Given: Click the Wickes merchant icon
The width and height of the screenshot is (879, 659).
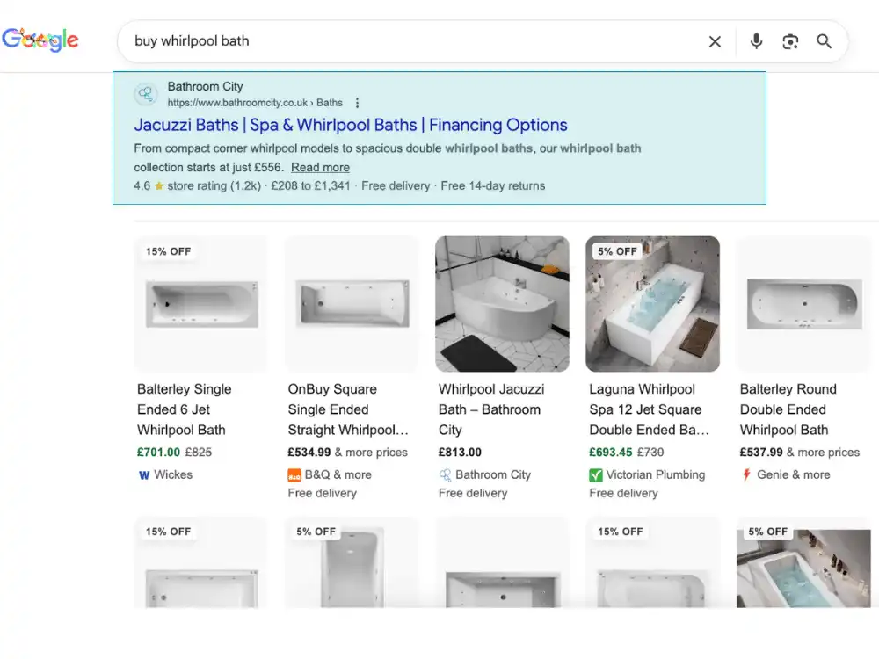Looking at the screenshot, I should [x=142, y=474].
